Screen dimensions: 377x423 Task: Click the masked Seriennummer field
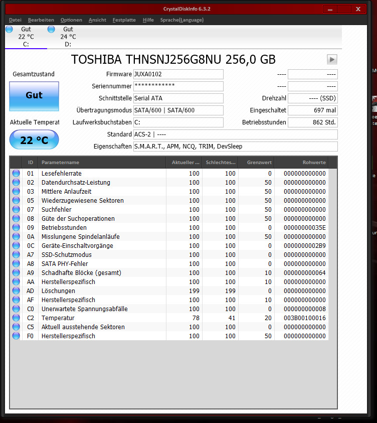click(x=178, y=86)
